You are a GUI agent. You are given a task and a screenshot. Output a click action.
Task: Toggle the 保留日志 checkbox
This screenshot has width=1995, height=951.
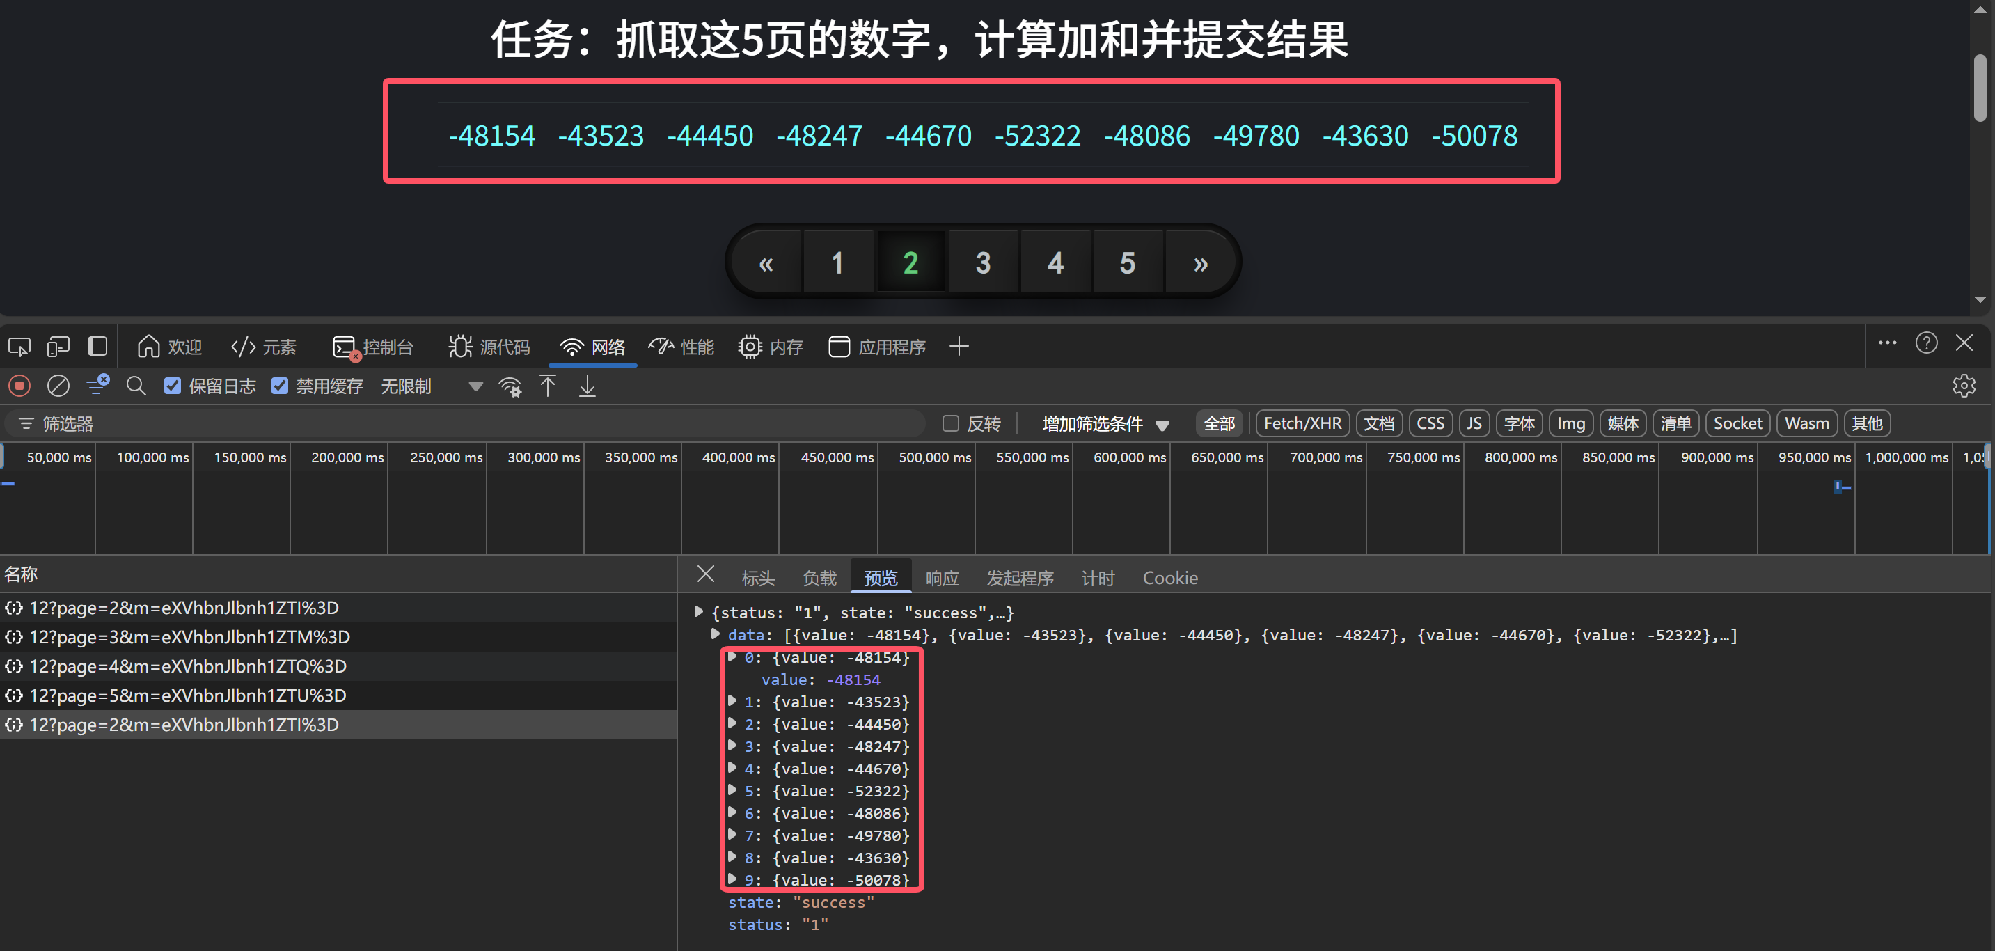(173, 386)
